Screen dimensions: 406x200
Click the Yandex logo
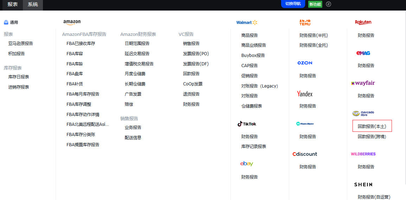(x=305, y=93)
